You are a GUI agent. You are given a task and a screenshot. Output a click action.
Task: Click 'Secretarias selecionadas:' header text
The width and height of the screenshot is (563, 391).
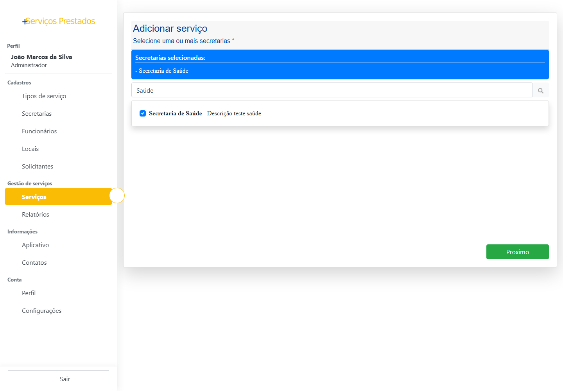tap(170, 57)
